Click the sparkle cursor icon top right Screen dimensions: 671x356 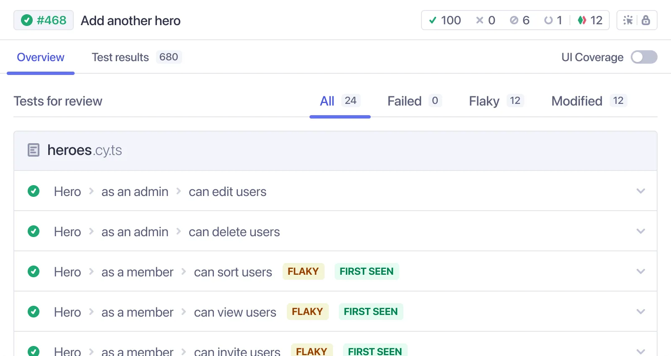click(x=628, y=20)
